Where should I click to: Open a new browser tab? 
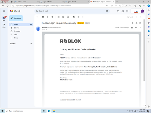pyautogui.click(x=117, y=2)
